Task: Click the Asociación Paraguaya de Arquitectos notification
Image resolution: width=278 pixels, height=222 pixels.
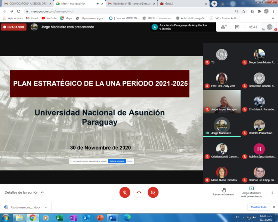Action: tap(183, 27)
